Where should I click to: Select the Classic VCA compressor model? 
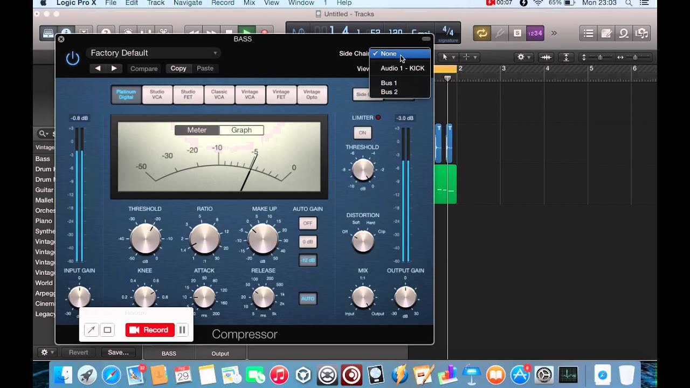219,94
